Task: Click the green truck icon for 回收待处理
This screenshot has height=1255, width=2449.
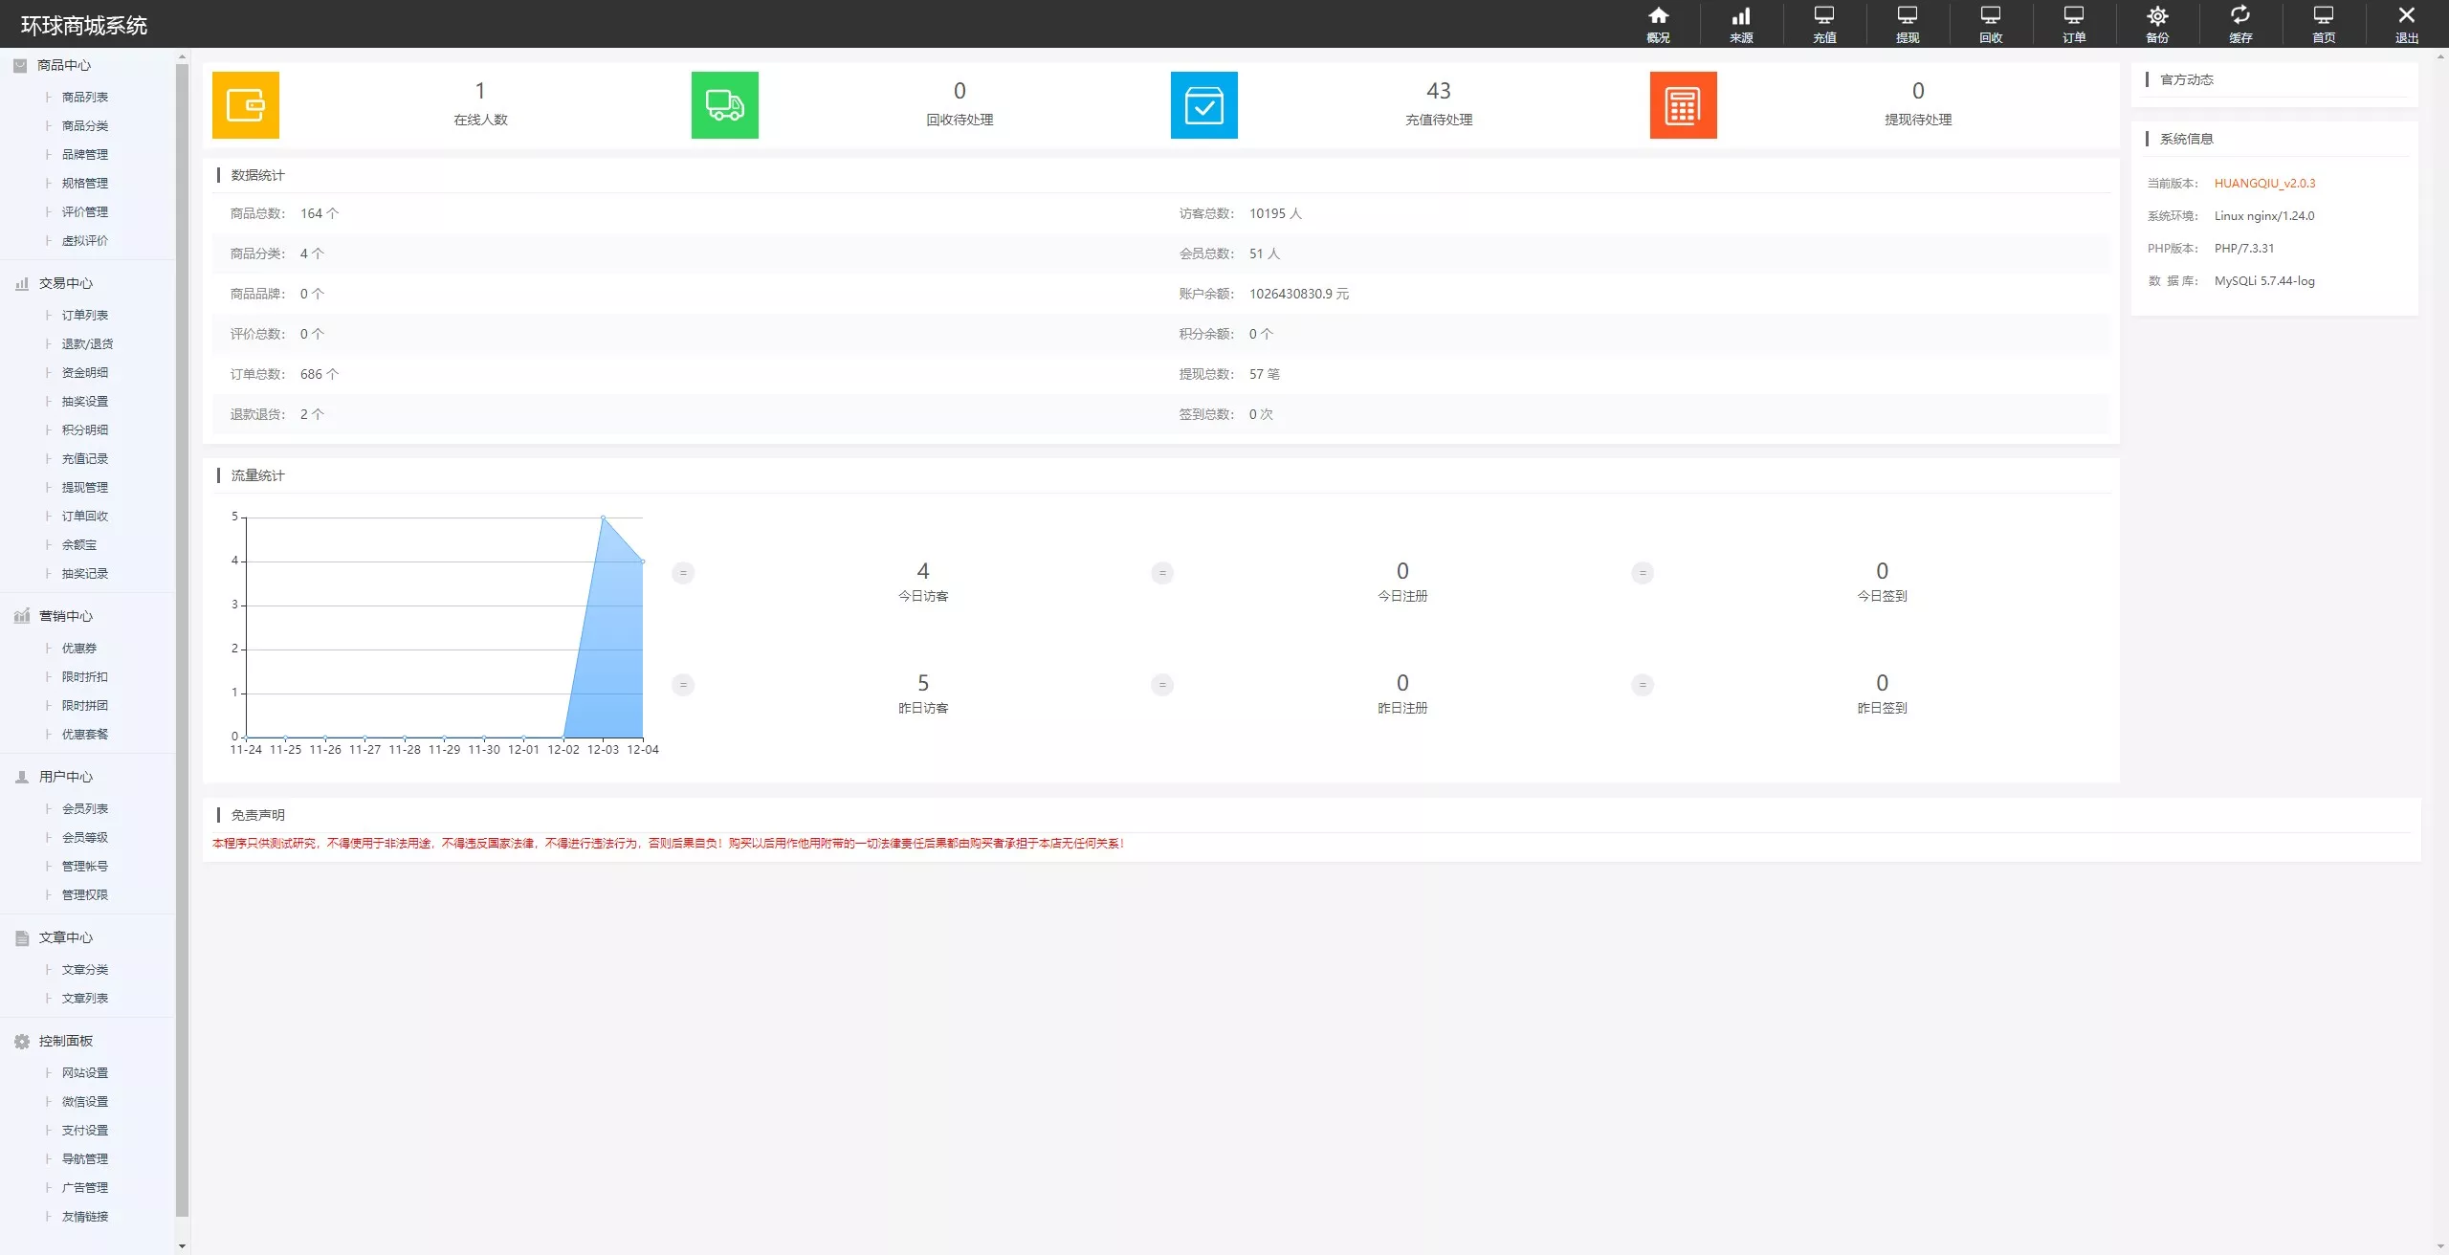Action: [x=724, y=105]
